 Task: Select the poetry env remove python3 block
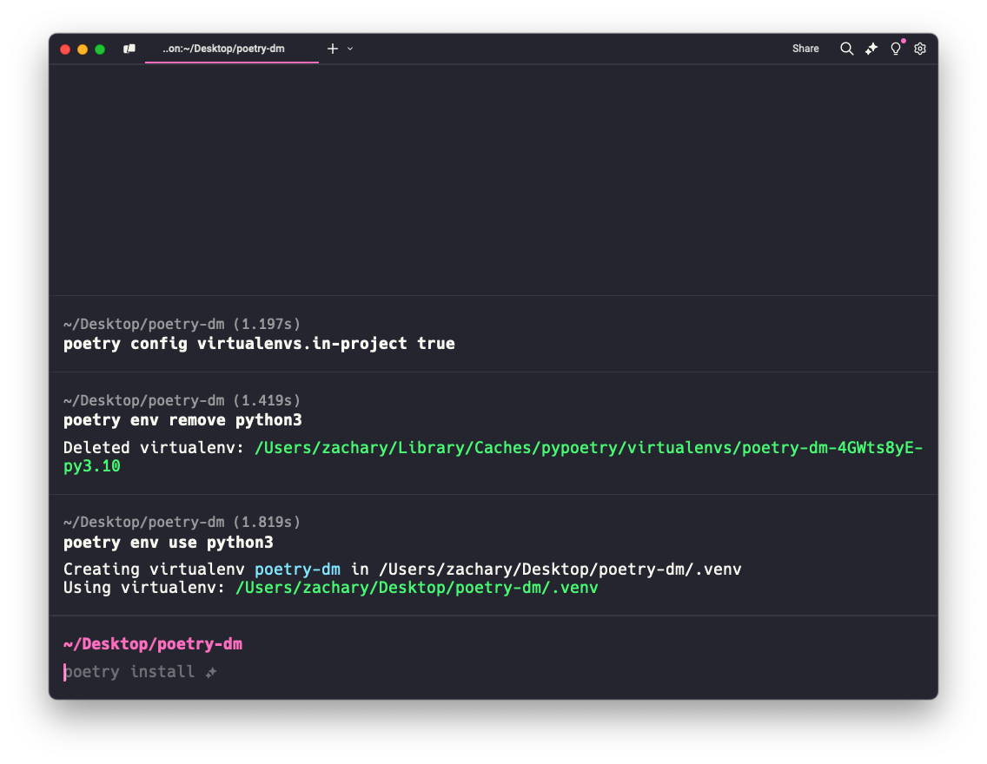[182, 420]
